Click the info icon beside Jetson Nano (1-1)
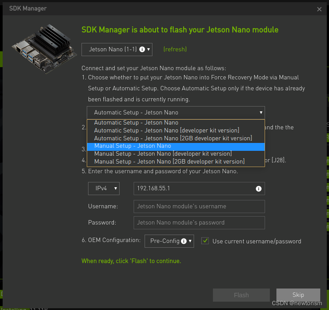 click(x=142, y=50)
